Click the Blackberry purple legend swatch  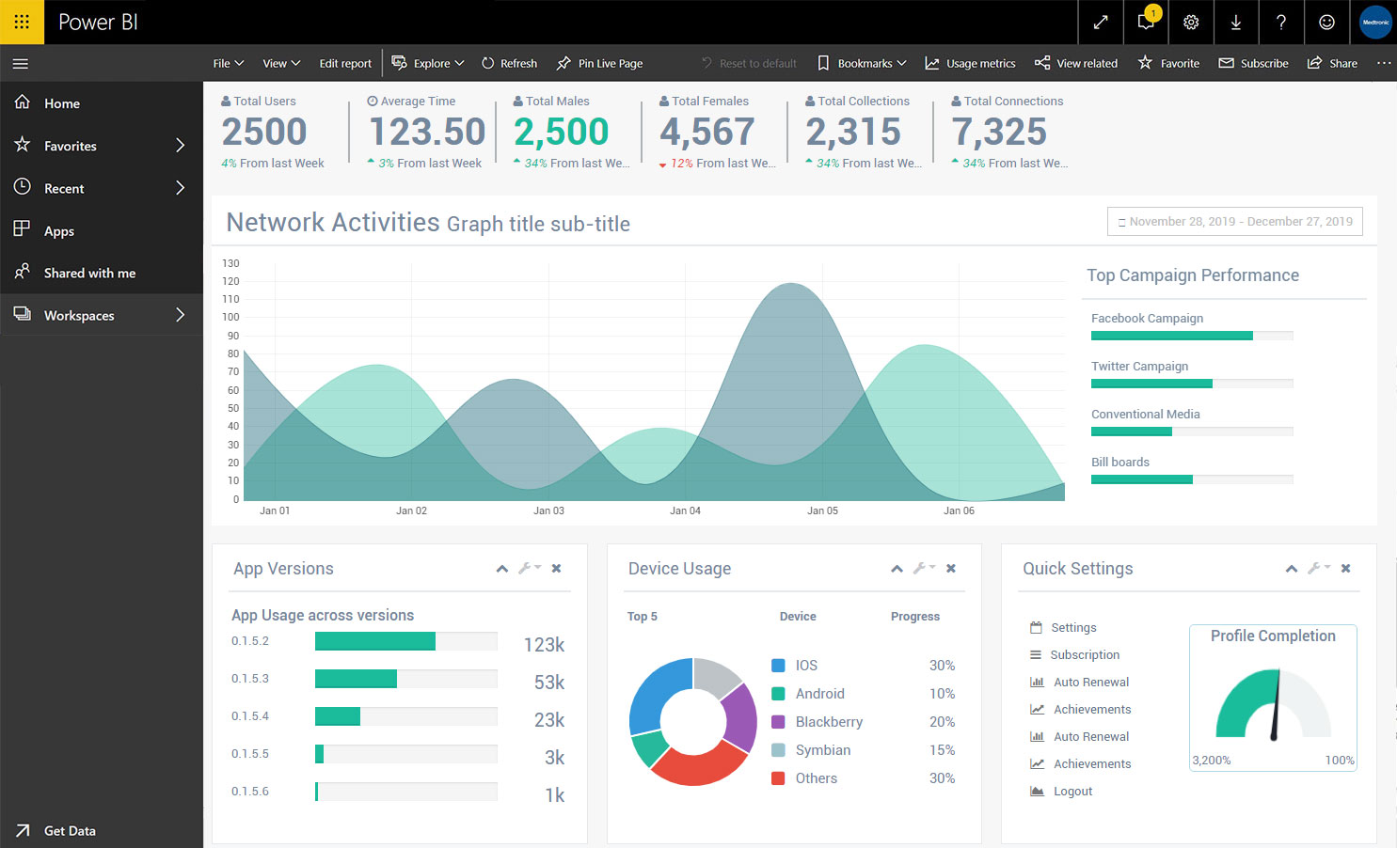pos(778,721)
